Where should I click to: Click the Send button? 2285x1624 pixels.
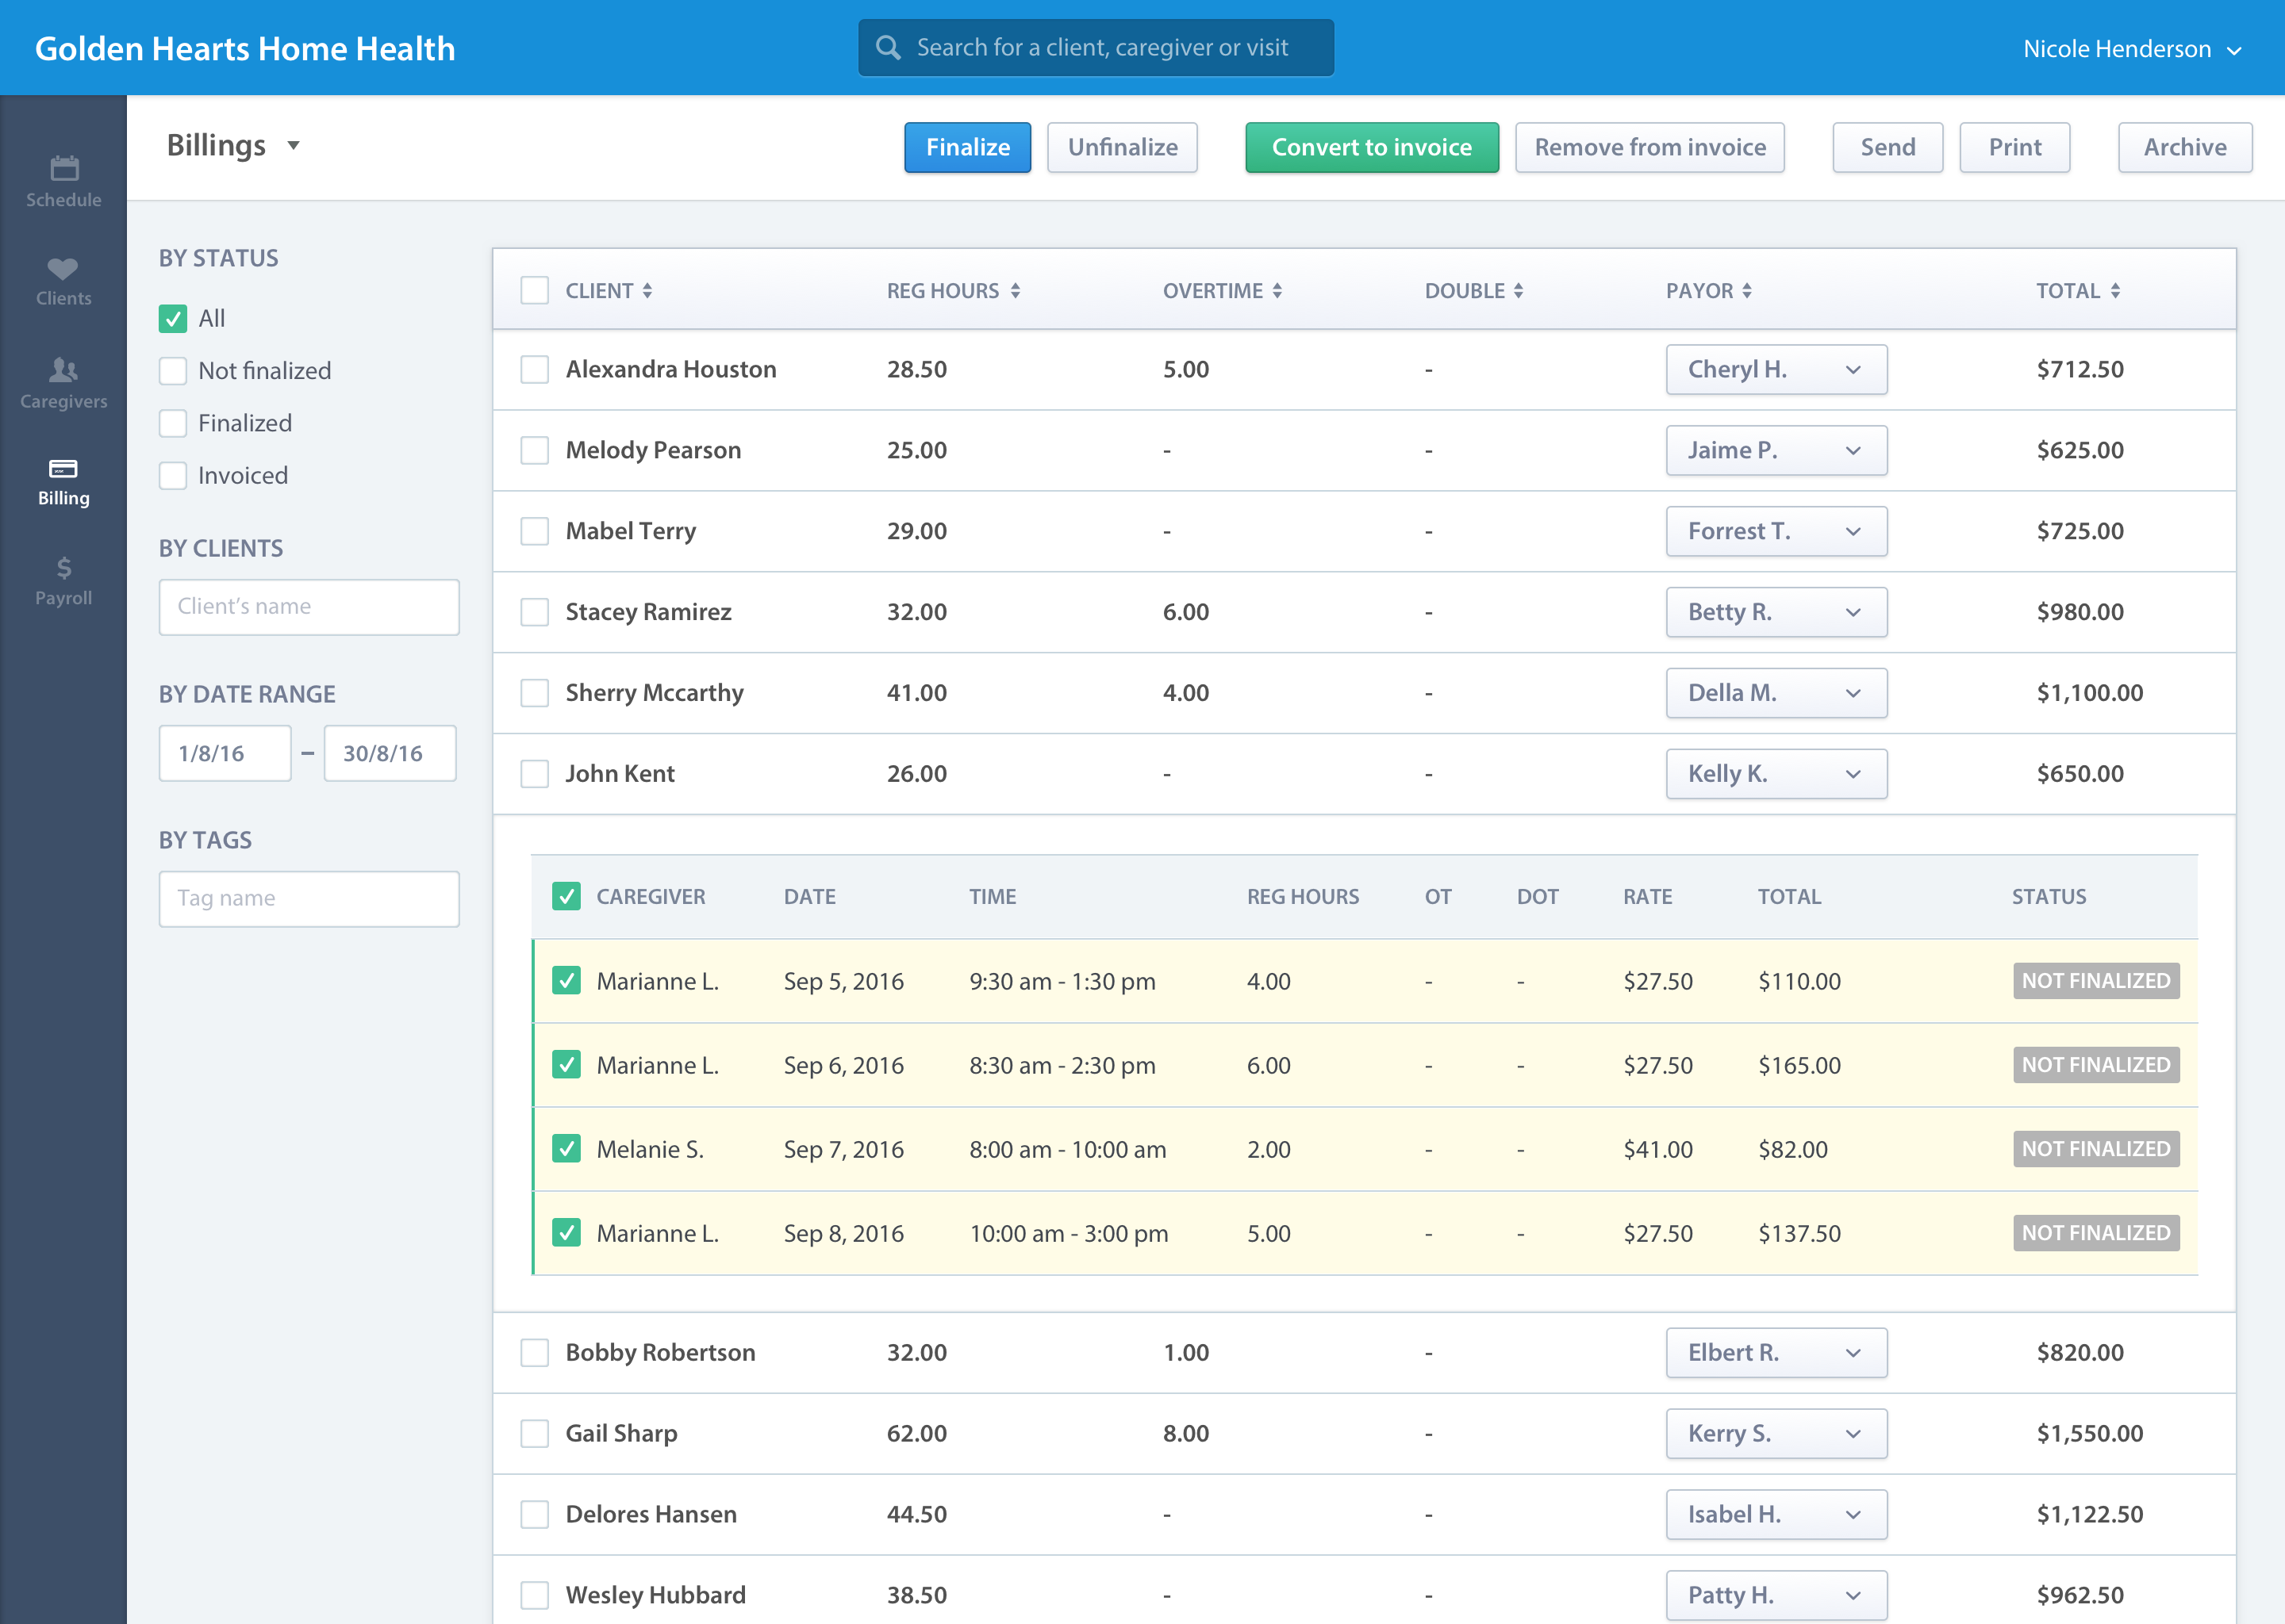[x=1888, y=147]
